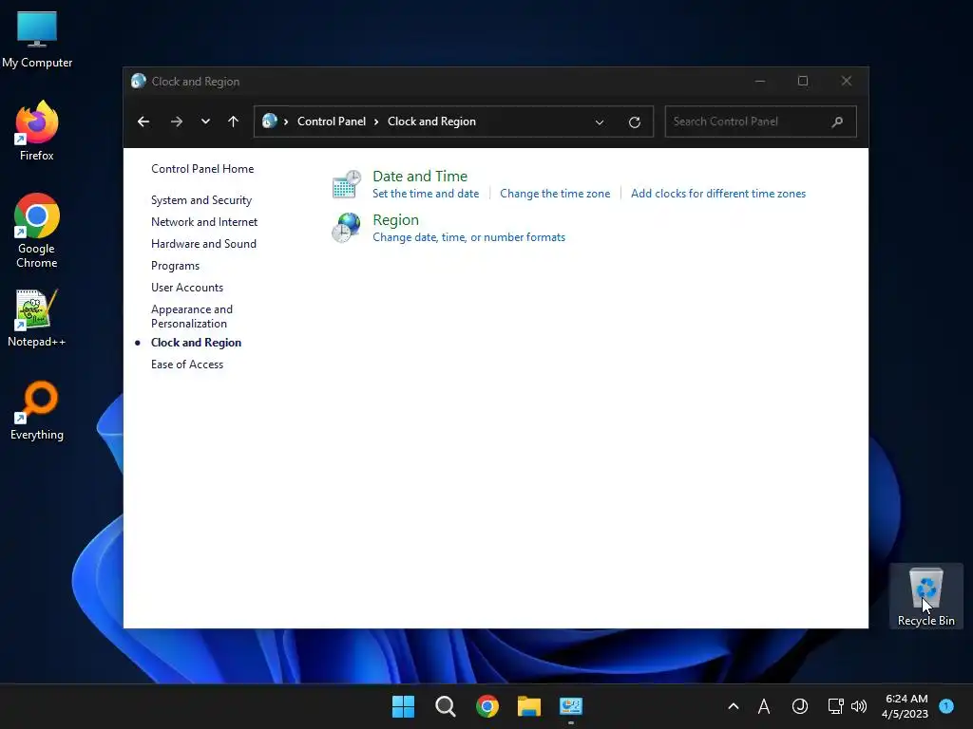Open taskbar Search
This screenshot has height=729, width=973.
pyautogui.click(x=446, y=706)
